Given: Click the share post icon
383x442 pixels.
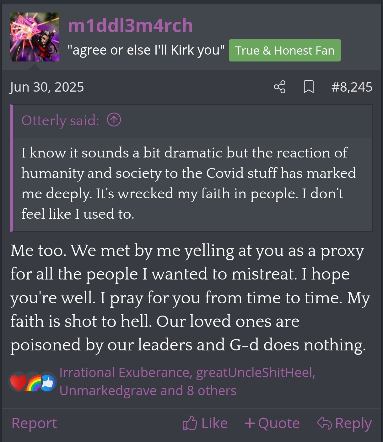Looking at the screenshot, I should pyautogui.click(x=279, y=87).
